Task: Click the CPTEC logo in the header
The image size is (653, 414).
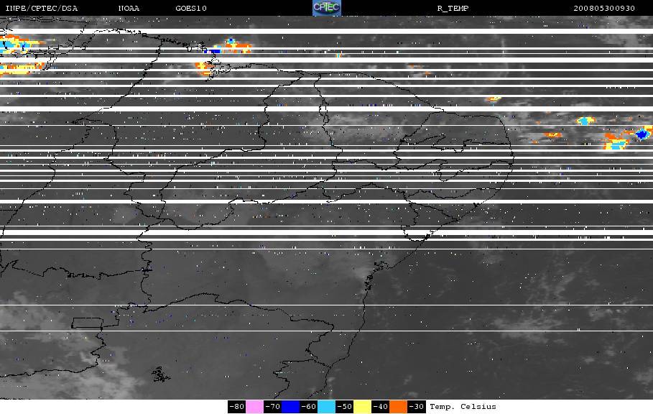Action: (x=326, y=8)
